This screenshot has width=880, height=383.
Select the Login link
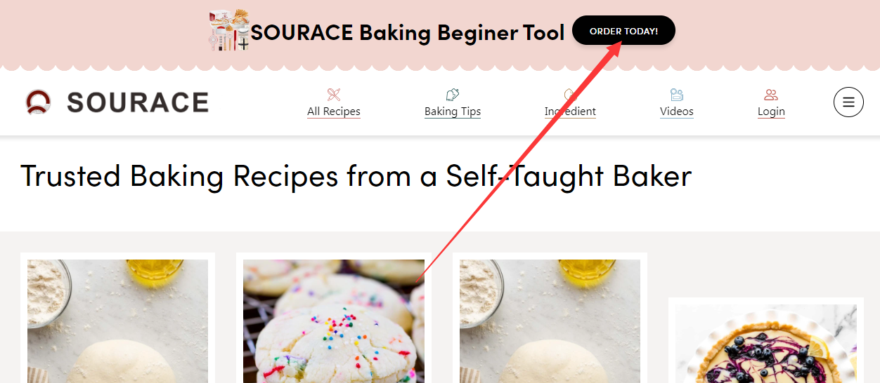pyautogui.click(x=771, y=112)
